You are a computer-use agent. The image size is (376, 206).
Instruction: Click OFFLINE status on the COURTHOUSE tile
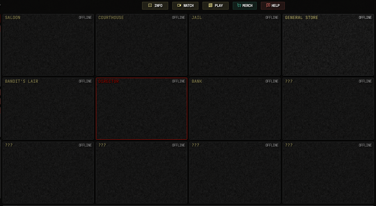179,18
